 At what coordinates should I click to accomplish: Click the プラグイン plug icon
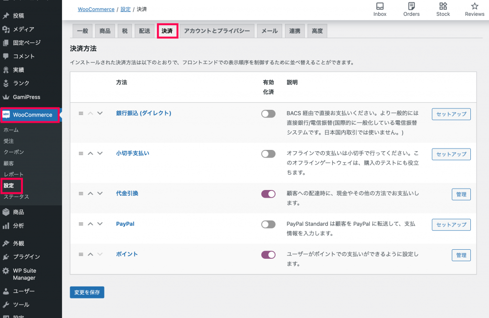click(x=6, y=257)
